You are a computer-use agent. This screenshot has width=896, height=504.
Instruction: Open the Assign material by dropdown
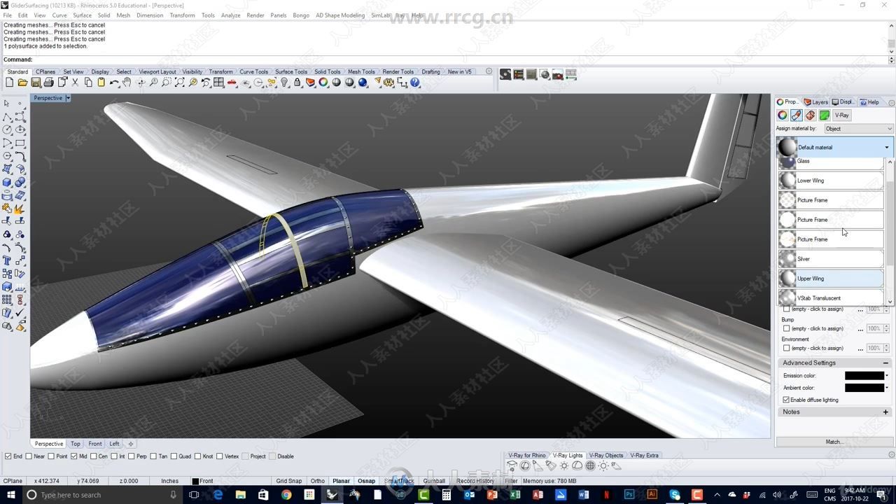click(x=858, y=129)
